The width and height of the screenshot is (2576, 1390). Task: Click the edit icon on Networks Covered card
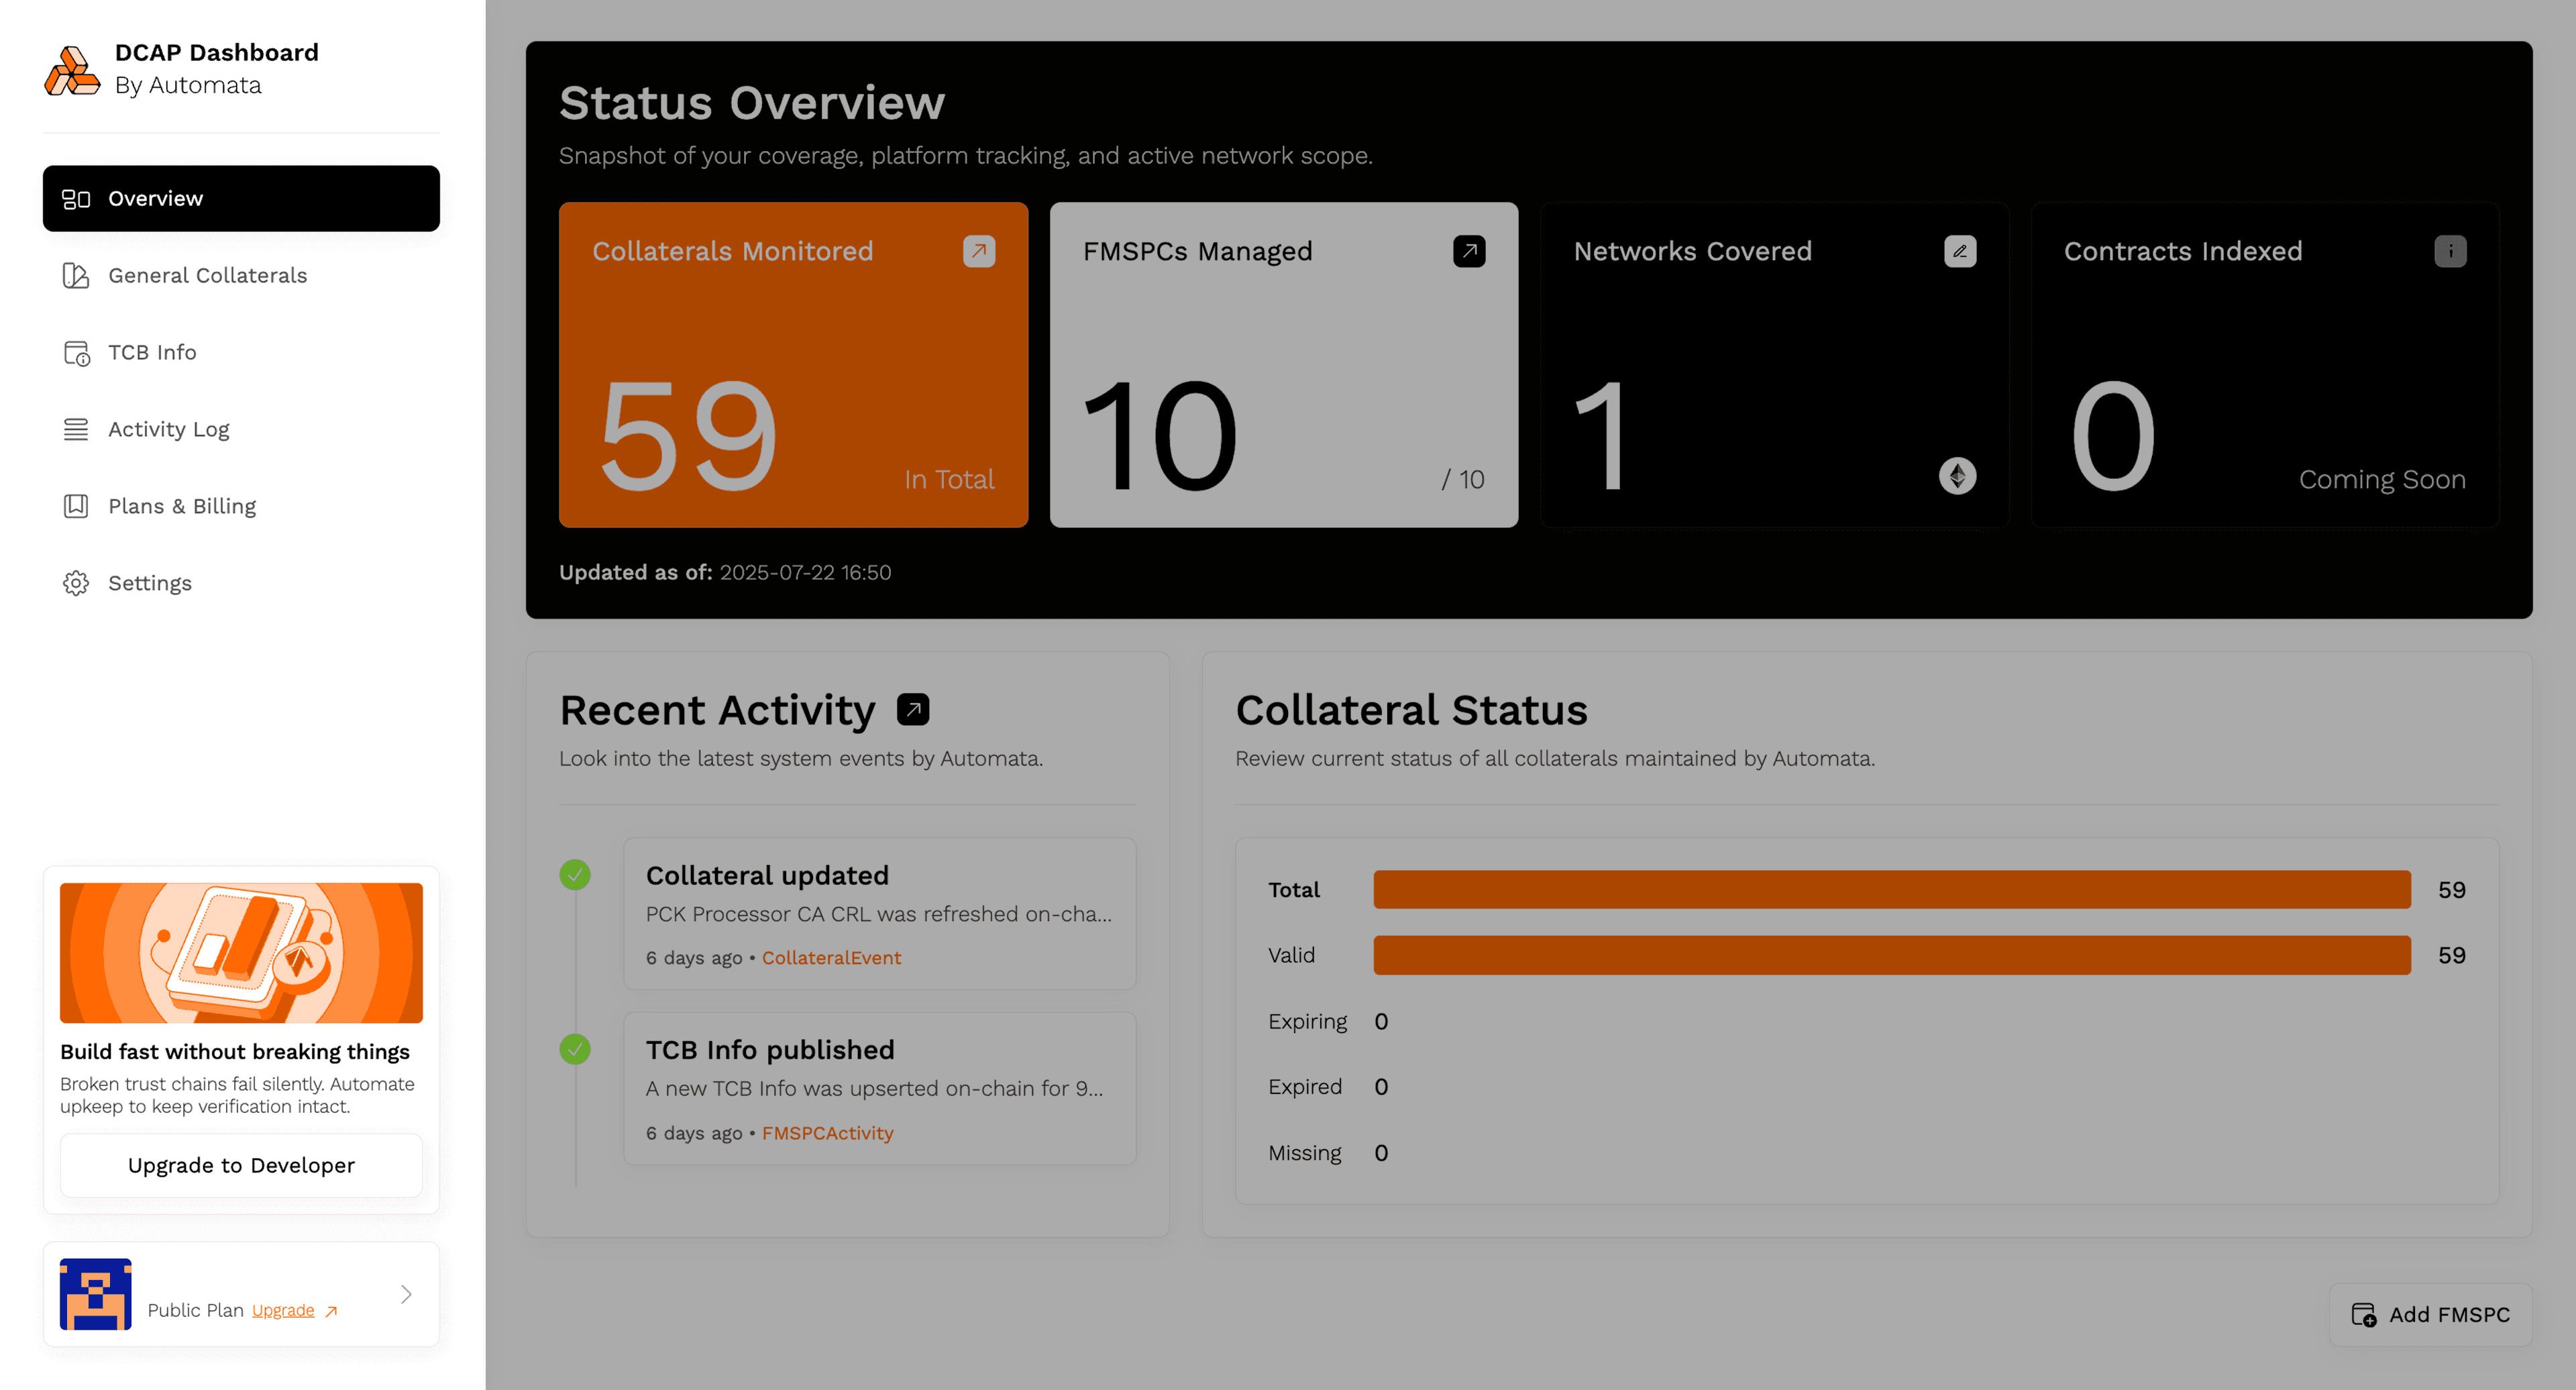1961,251
